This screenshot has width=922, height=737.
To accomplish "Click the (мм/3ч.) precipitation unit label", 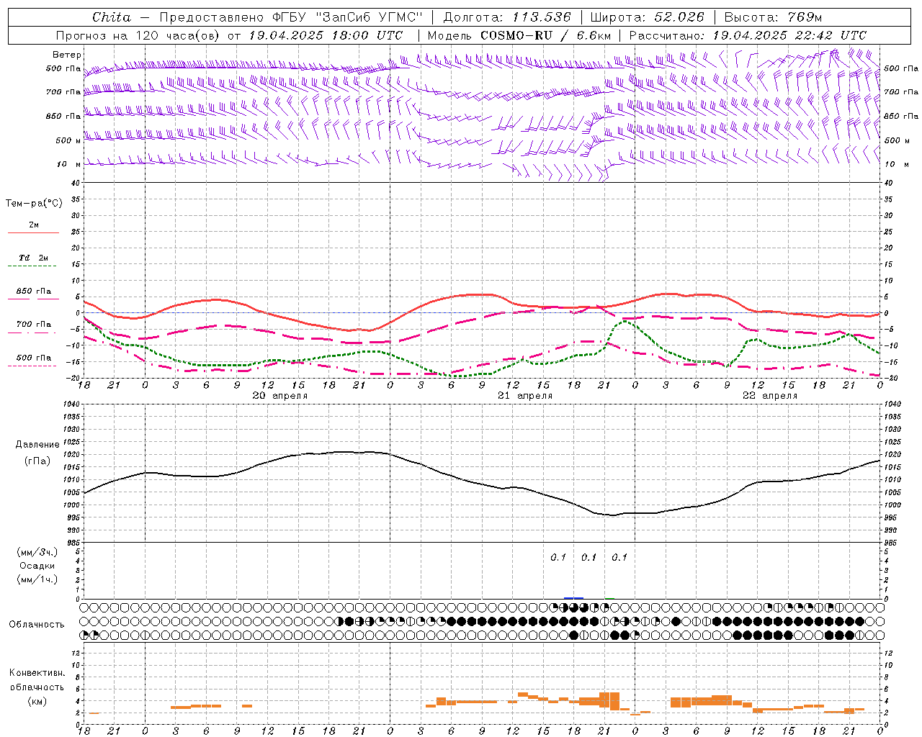I will click(37, 552).
